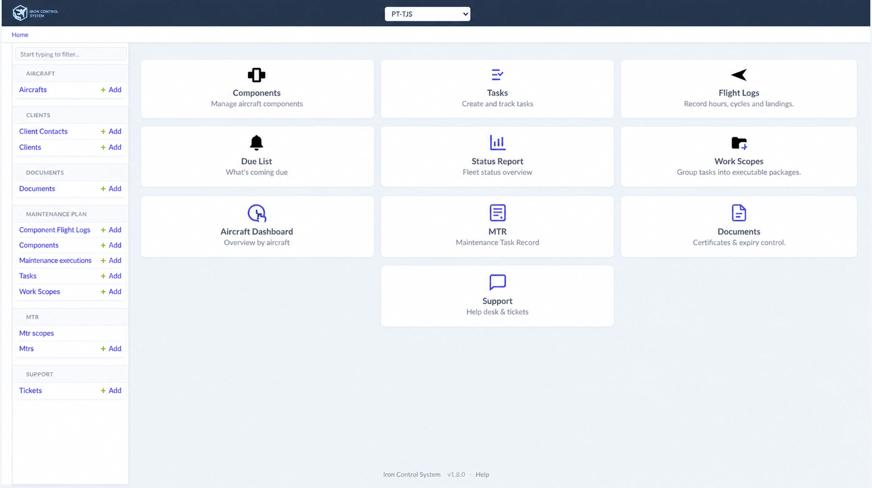Open the Clients sidebar link

coord(30,147)
